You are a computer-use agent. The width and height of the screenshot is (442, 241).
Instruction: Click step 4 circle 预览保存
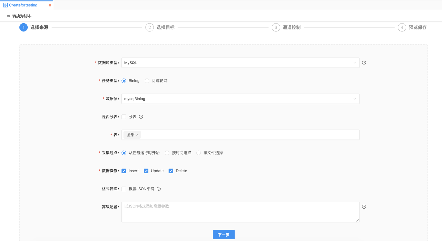(402, 27)
